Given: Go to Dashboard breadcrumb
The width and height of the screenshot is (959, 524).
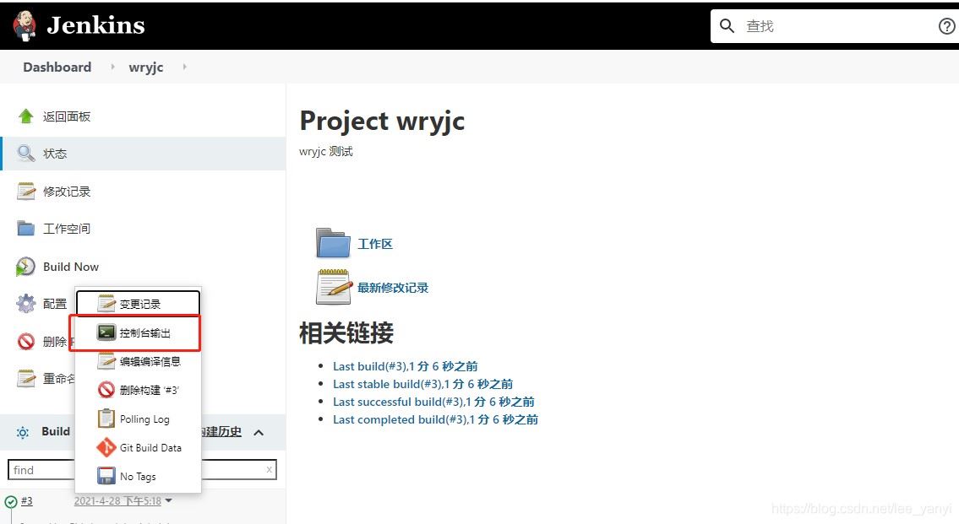Looking at the screenshot, I should pos(57,67).
